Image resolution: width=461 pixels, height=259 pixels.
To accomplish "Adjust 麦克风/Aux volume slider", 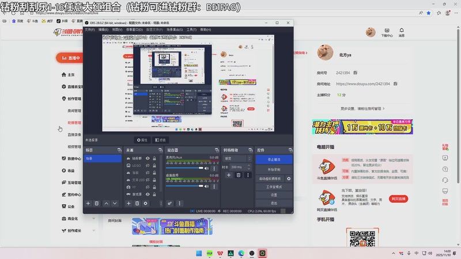I will [184, 168].
